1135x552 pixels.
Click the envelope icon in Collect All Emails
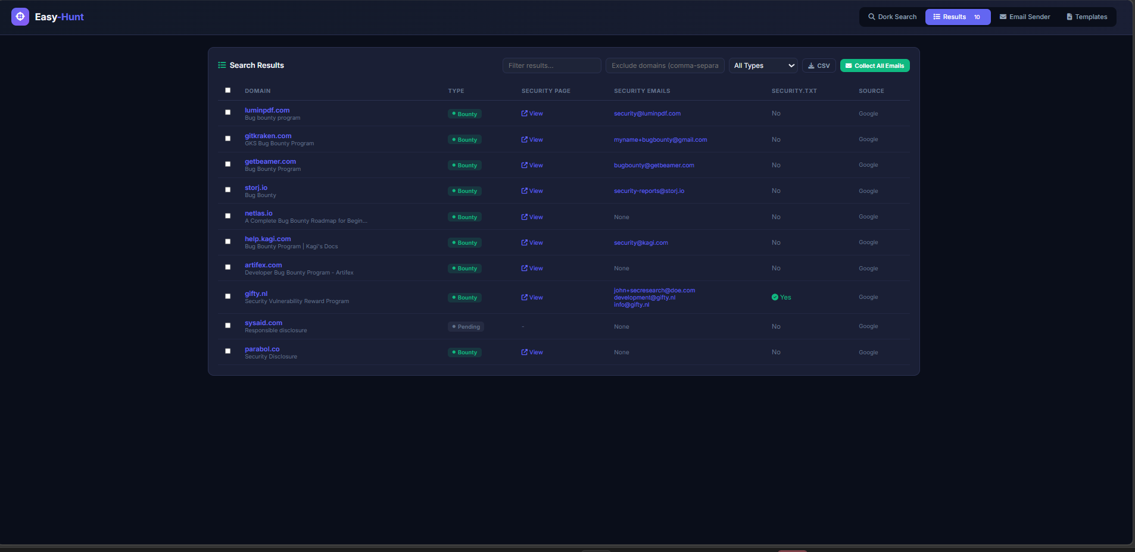click(x=849, y=66)
